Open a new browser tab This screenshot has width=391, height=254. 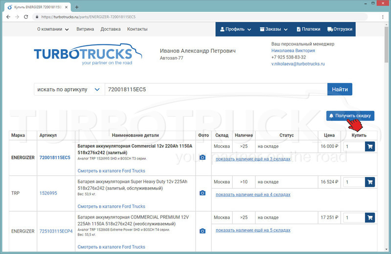coord(77,7)
